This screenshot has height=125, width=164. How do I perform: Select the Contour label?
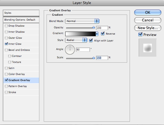coord(17,56)
